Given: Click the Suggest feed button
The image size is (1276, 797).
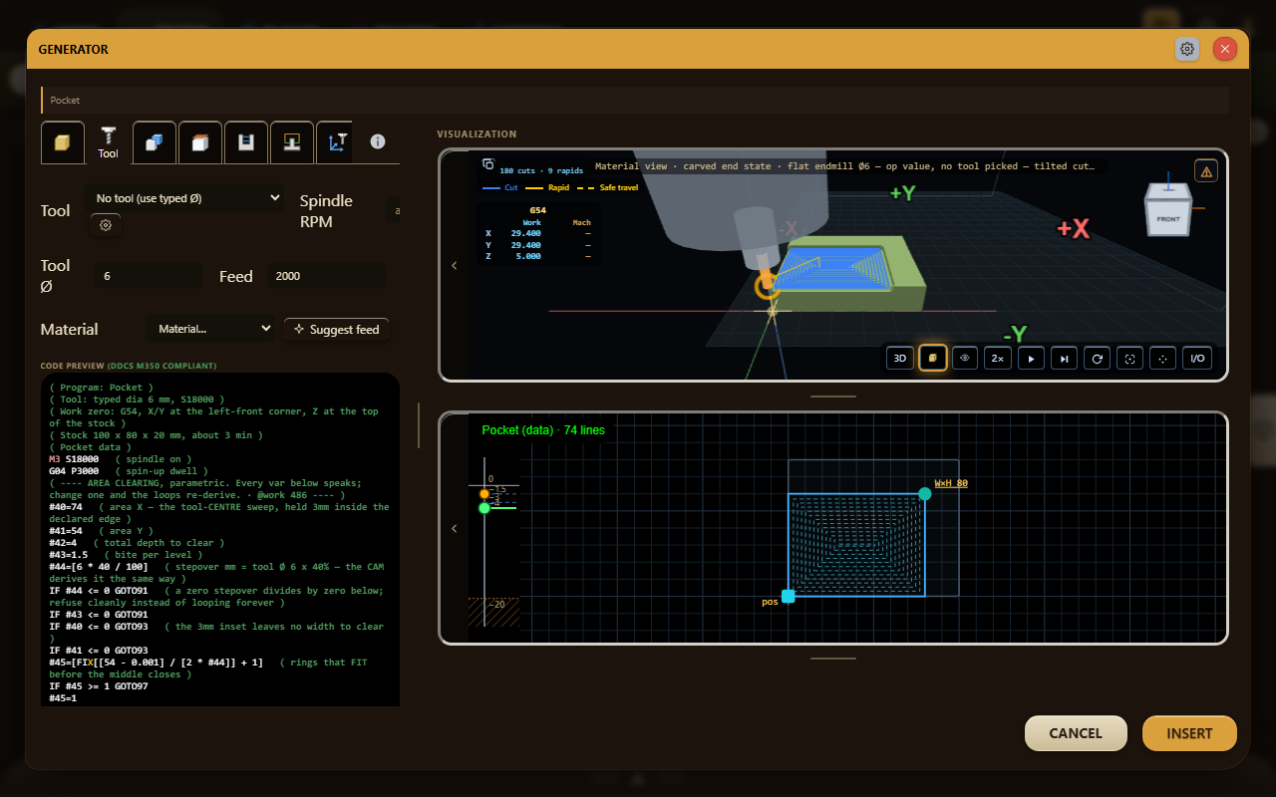Looking at the screenshot, I should pyautogui.click(x=336, y=329).
